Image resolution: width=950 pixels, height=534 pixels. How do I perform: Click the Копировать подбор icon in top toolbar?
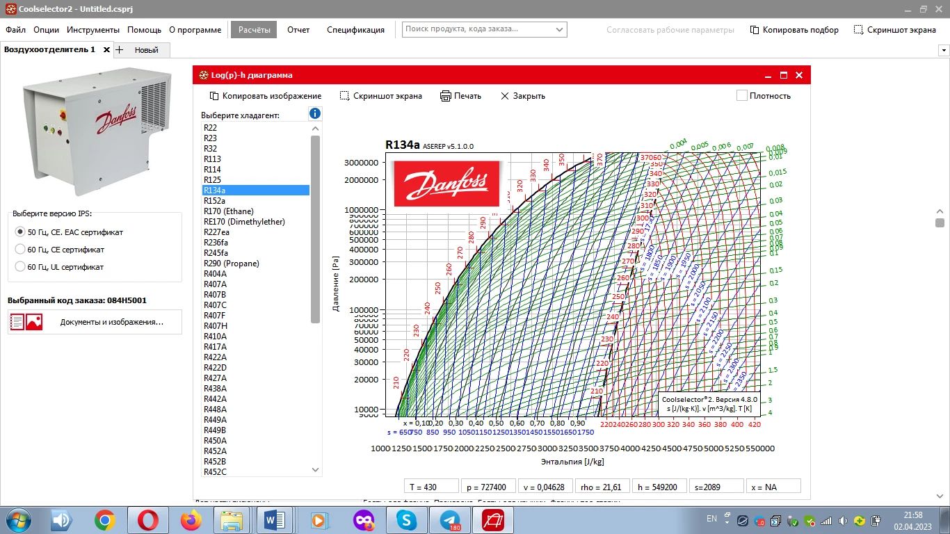click(x=755, y=30)
